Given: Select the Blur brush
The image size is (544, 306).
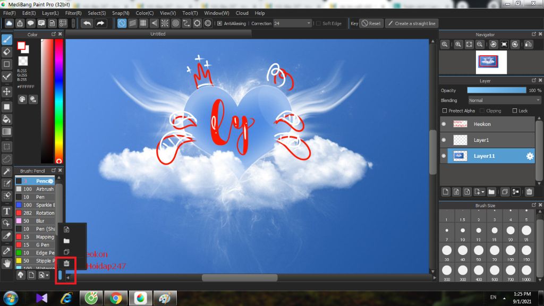Looking at the screenshot, I should point(35,221).
